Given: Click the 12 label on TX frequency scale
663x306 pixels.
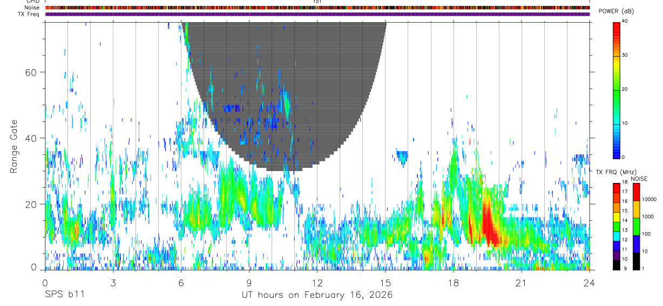Looking at the screenshot, I should pos(625,240).
